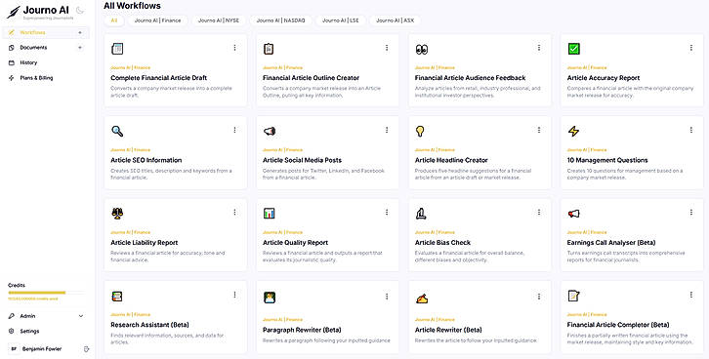The width and height of the screenshot is (709, 359).
Task: Filter by Journo AI | ASX tab
Action: (x=395, y=20)
